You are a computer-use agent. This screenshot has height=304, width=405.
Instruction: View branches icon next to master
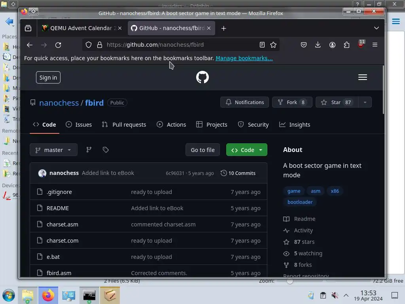click(x=89, y=150)
